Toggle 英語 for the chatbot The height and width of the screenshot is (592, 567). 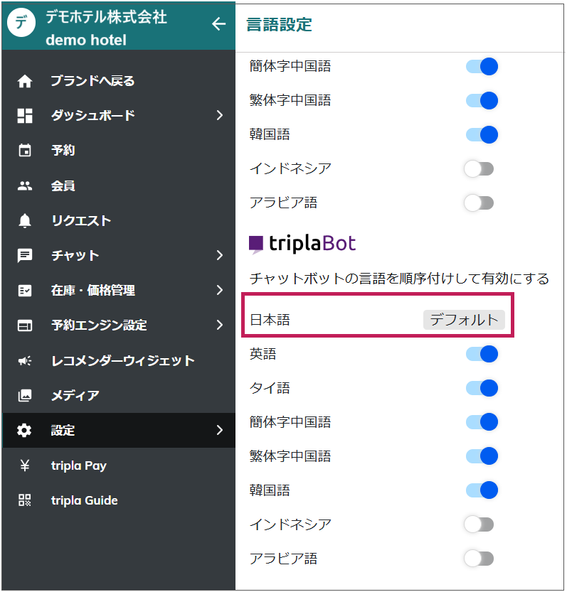[482, 354]
